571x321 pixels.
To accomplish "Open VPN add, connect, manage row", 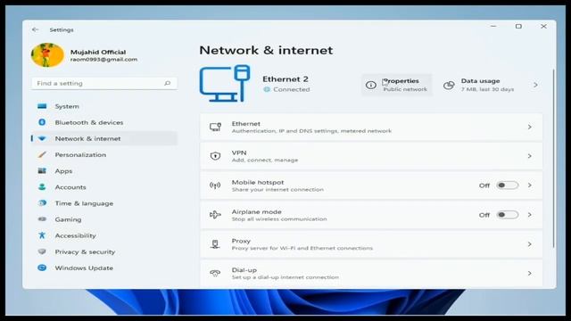I will (x=371, y=156).
